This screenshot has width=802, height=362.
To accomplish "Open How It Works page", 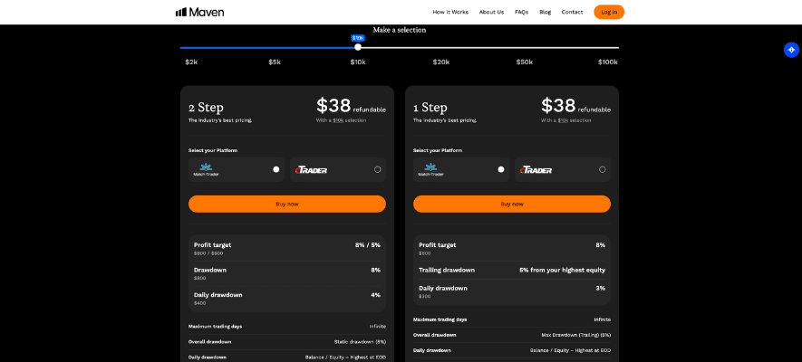I will pos(450,13).
